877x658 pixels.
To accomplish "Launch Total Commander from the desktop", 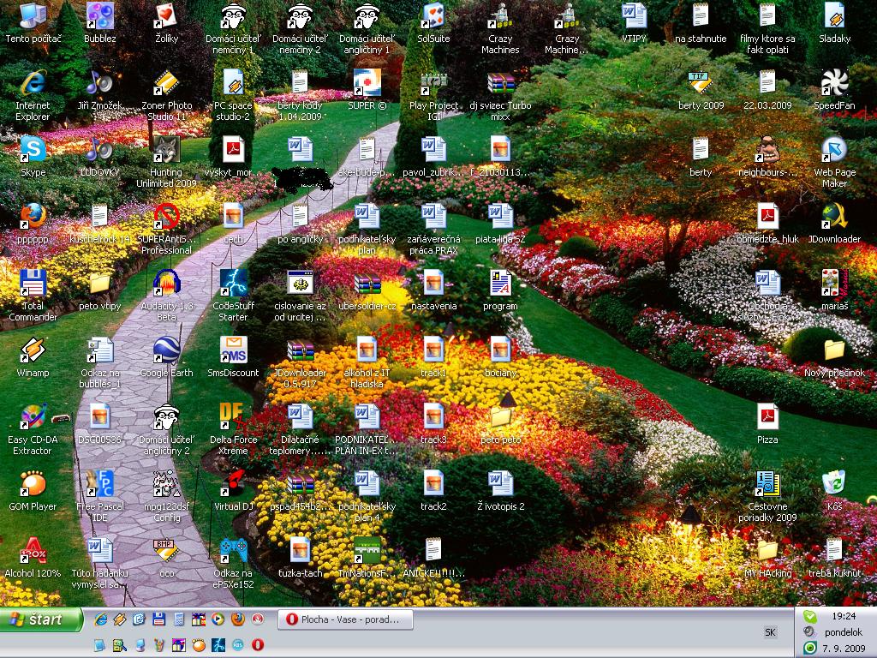I will point(33,283).
